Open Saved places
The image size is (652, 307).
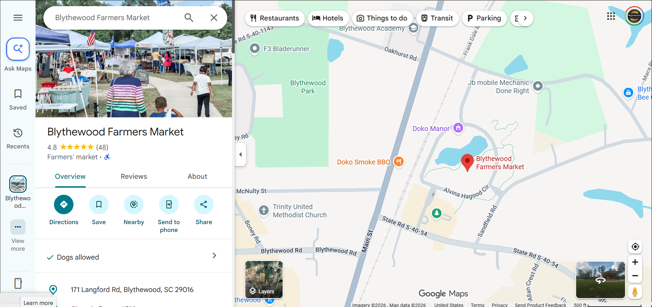click(x=18, y=100)
